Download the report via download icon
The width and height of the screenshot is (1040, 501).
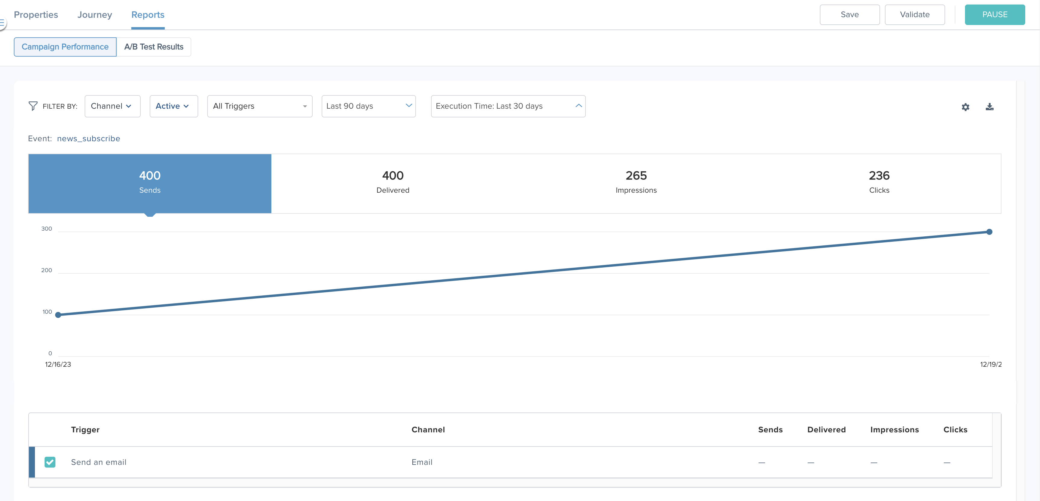coord(989,107)
